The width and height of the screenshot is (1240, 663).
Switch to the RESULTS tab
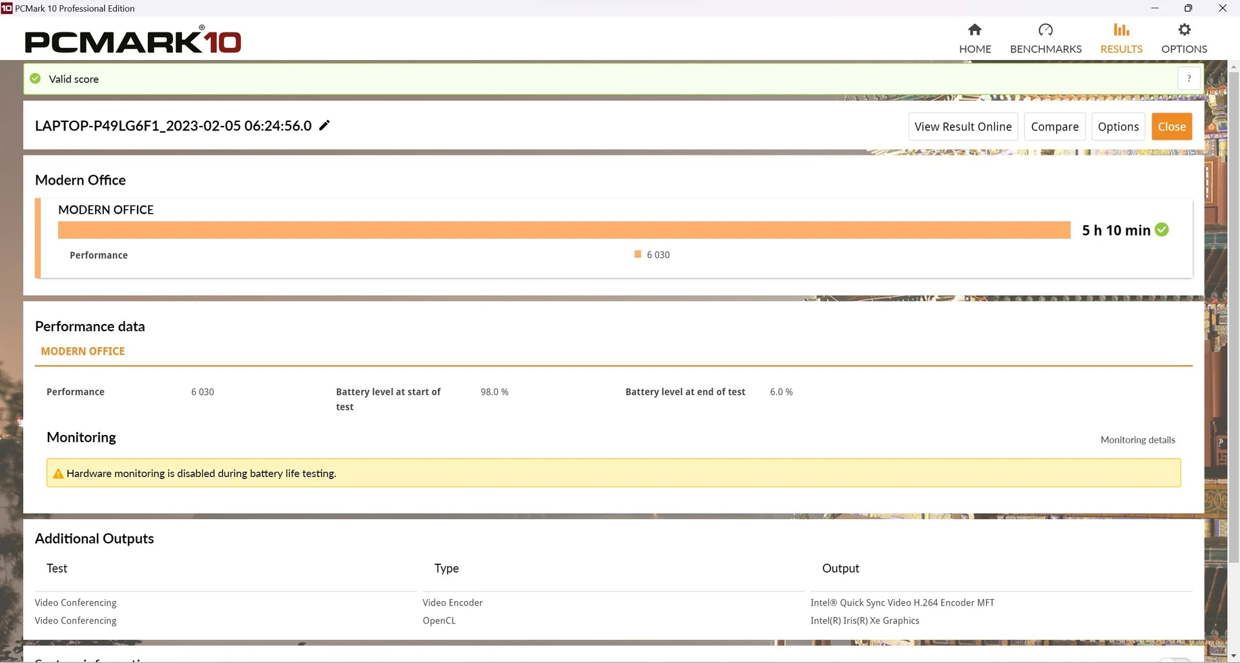coord(1121,39)
